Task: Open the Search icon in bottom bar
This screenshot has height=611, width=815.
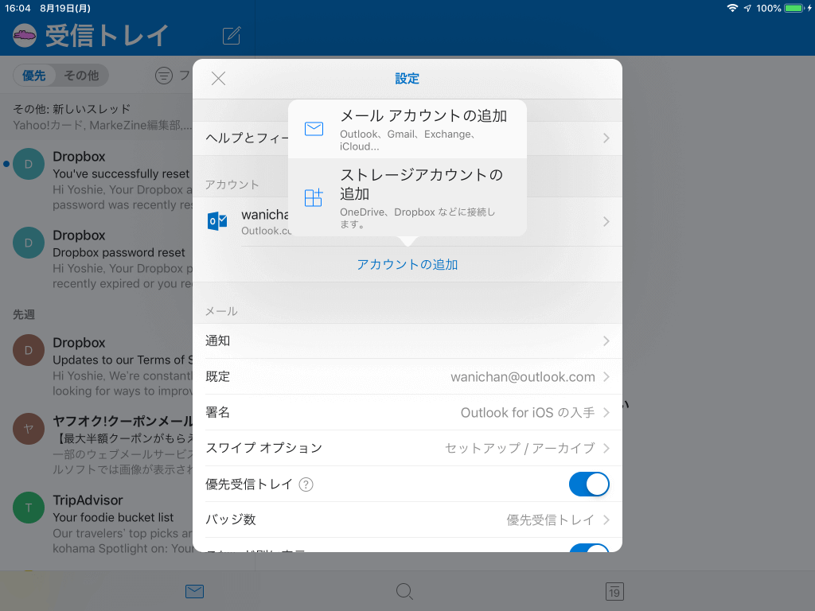Action: click(x=404, y=591)
